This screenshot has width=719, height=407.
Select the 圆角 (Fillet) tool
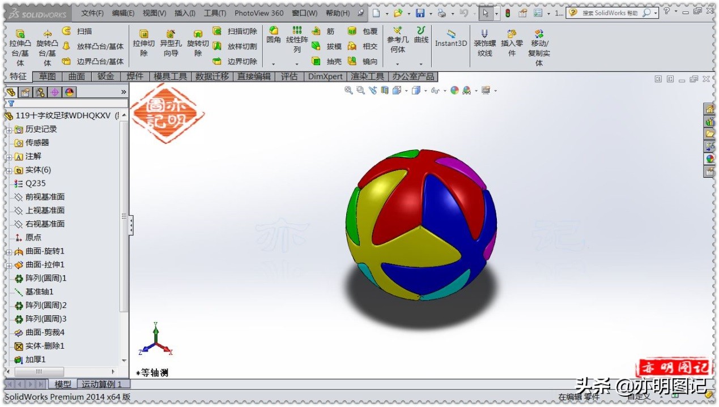pyautogui.click(x=274, y=35)
